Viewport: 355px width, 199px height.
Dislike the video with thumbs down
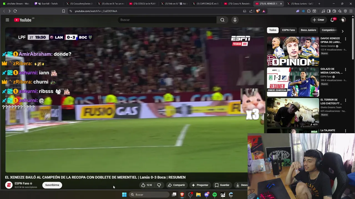click(x=159, y=185)
